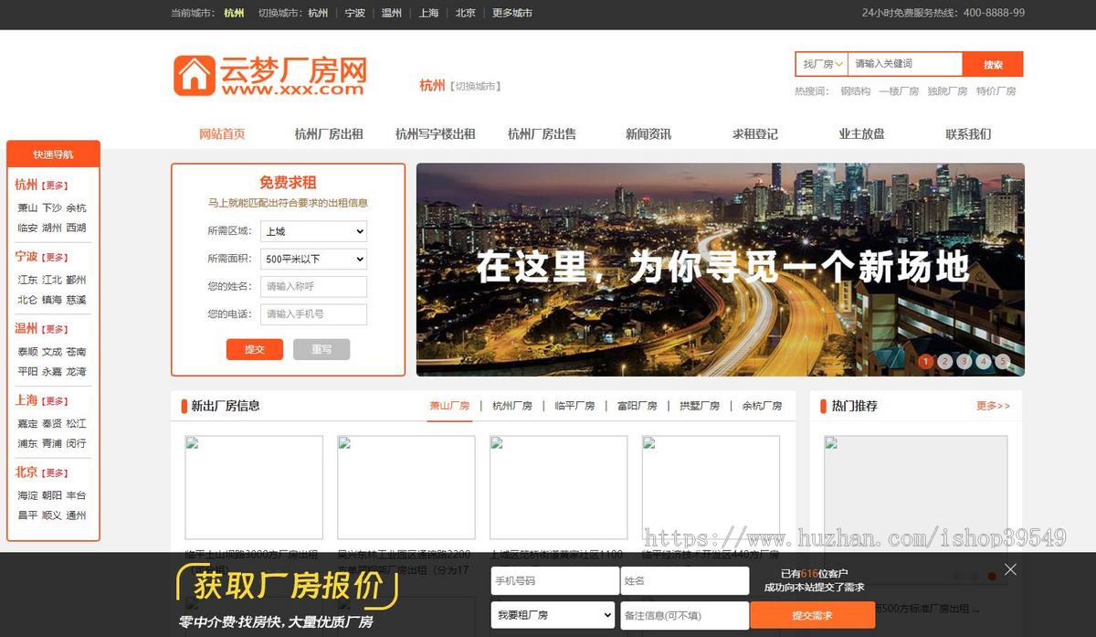1096x637 pixels.
Task: Open the 网站首页 nav item
Action: tap(222, 133)
